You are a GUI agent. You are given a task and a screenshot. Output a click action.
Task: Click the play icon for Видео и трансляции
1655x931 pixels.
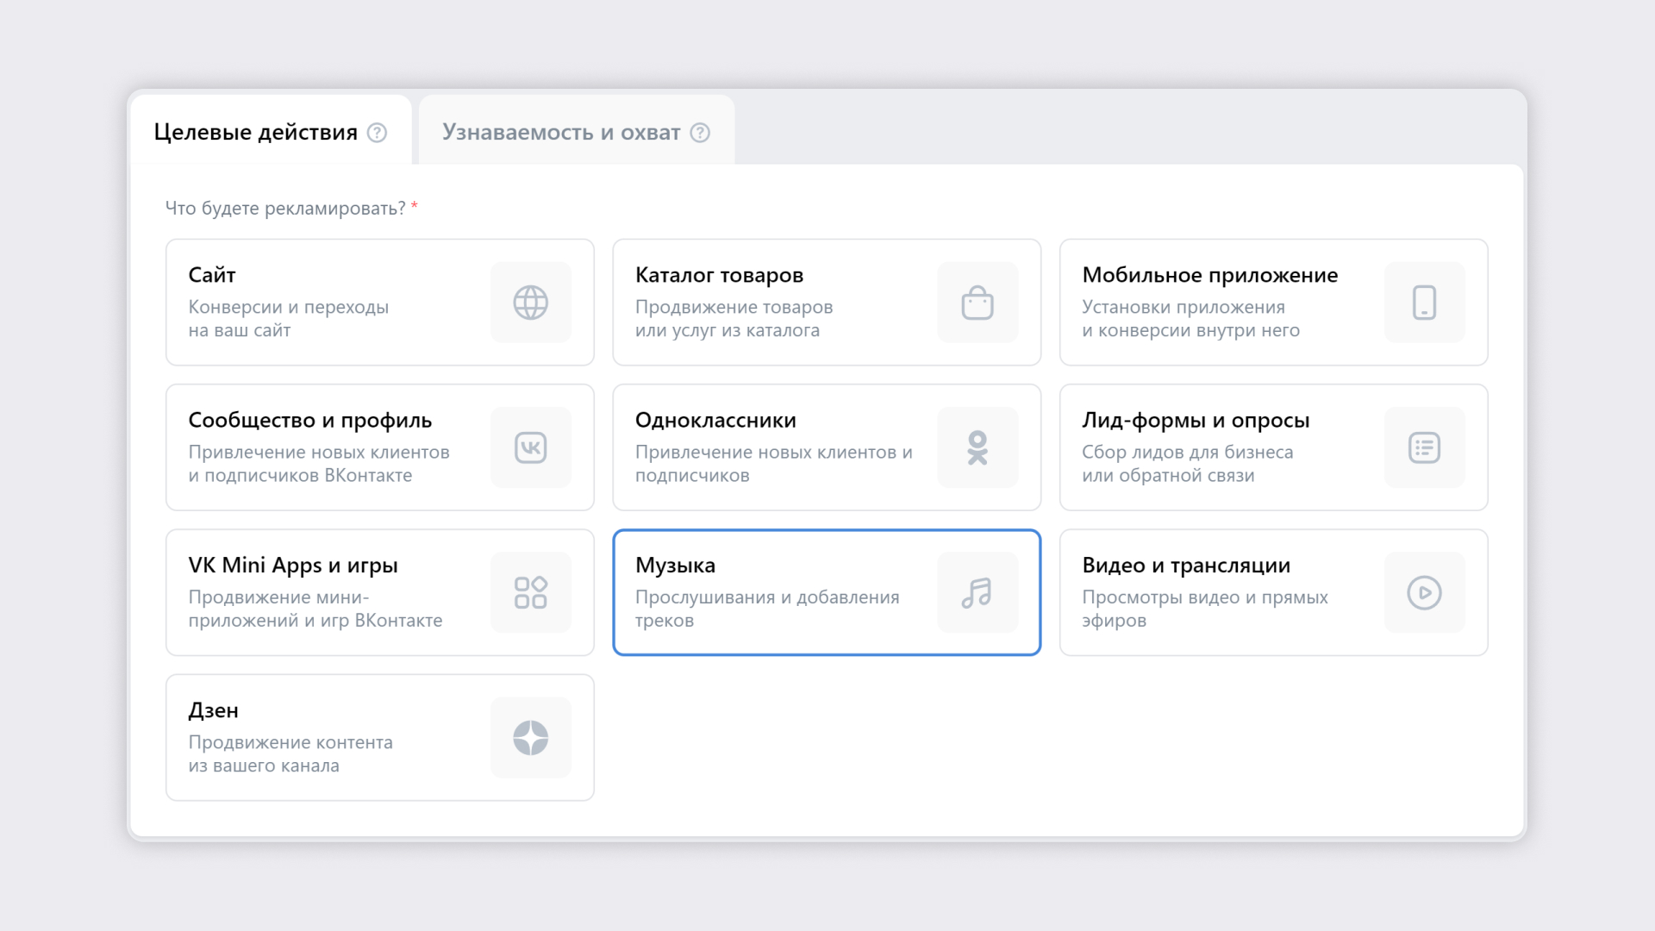1424,592
